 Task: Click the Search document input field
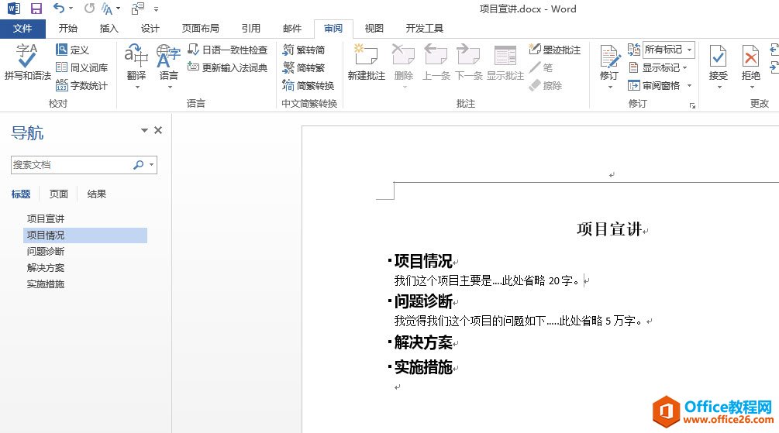point(70,165)
